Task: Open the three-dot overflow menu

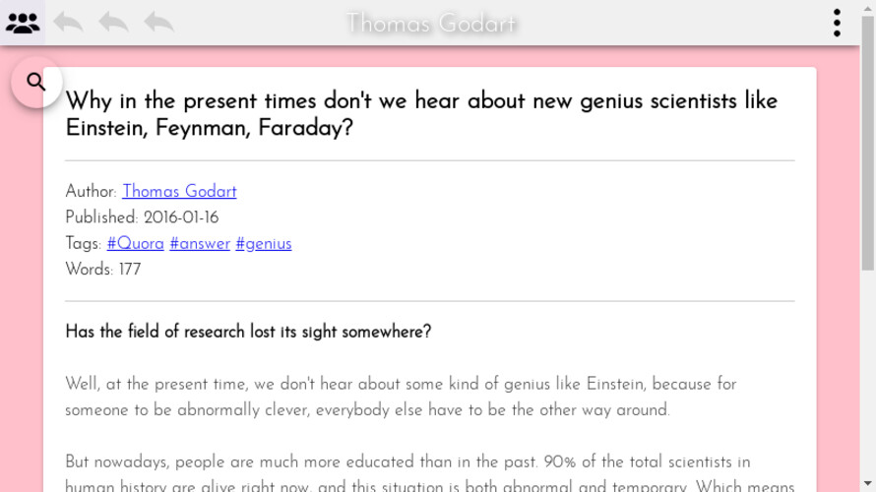Action: click(837, 23)
